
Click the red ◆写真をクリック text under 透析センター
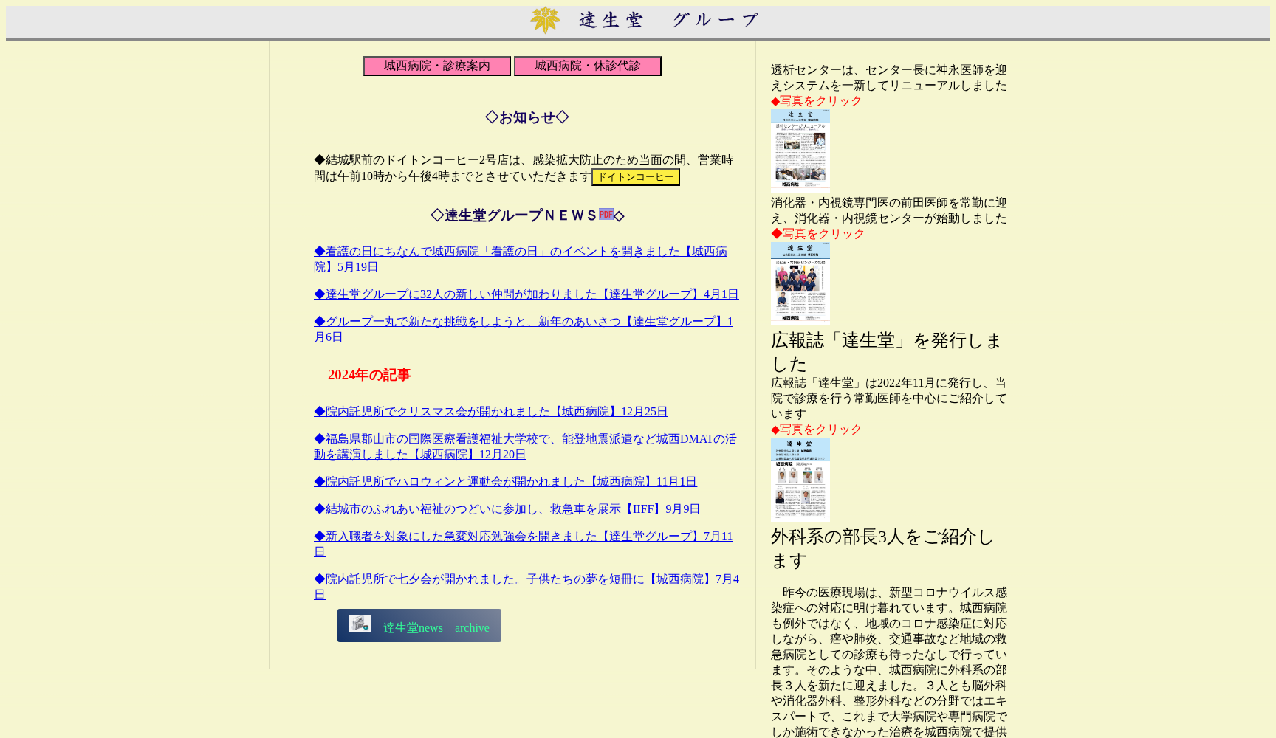click(x=815, y=101)
